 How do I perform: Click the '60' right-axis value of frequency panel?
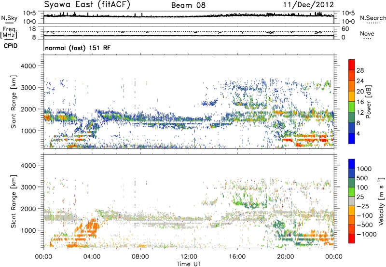(x=345, y=29)
